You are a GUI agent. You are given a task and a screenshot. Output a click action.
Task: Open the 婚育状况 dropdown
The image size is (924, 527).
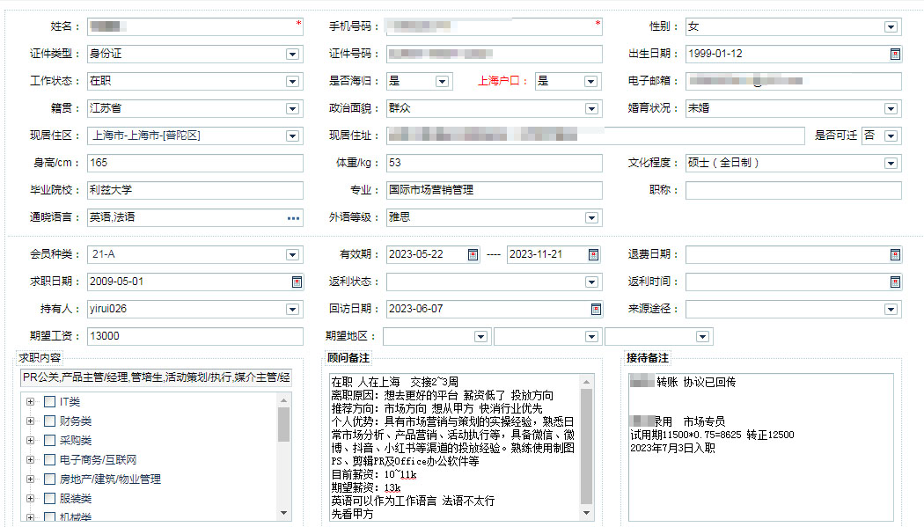coord(891,108)
